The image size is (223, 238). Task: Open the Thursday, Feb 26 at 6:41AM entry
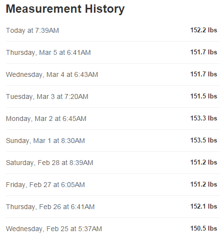[x=112, y=207]
